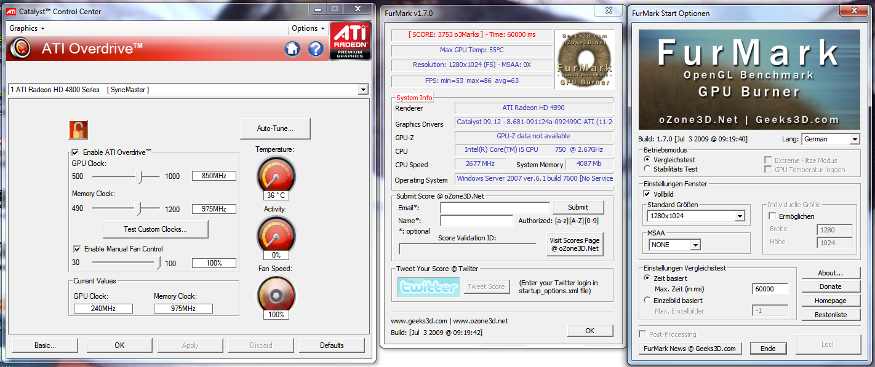
Task: Click the About button
Action: [x=830, y=273]
